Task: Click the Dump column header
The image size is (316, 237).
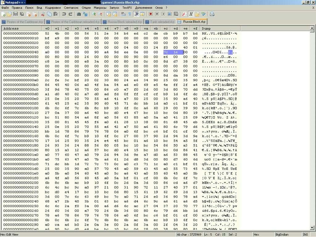Action: point(220,28)
